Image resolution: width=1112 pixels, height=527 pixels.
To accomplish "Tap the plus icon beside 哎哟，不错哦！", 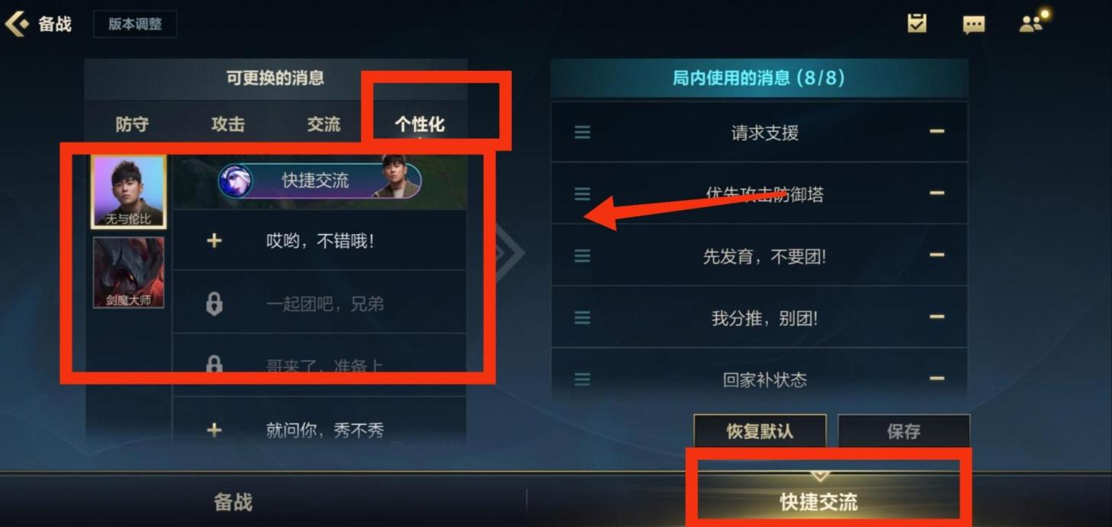I will 214,241.
